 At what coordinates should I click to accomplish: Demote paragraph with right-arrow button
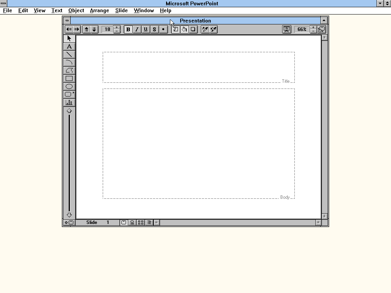(x=76, y=29)
